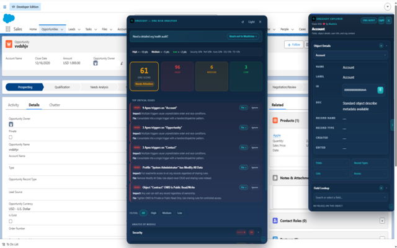Click the Contact Roles icon

pyautogui.click(x=275, y=221)
